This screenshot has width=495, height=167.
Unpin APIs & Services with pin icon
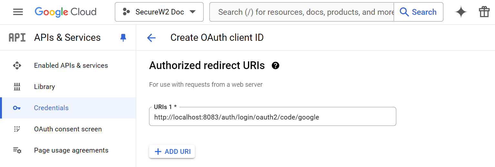coord(123,38)
